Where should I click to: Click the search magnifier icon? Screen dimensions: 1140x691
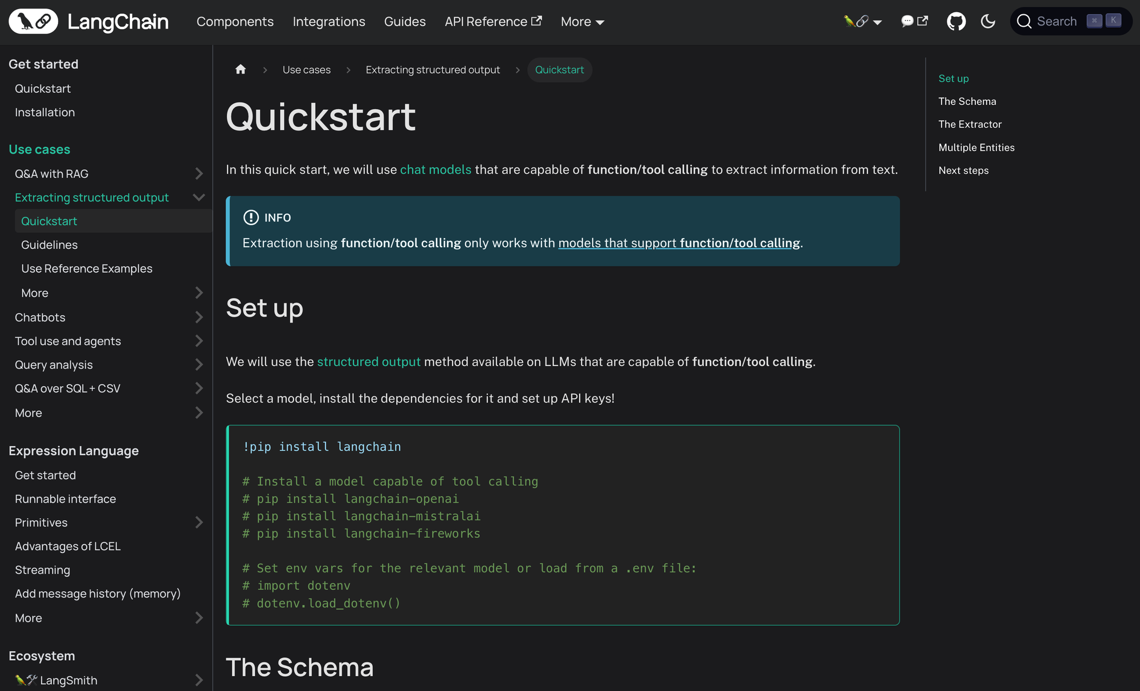(1024, 22)
